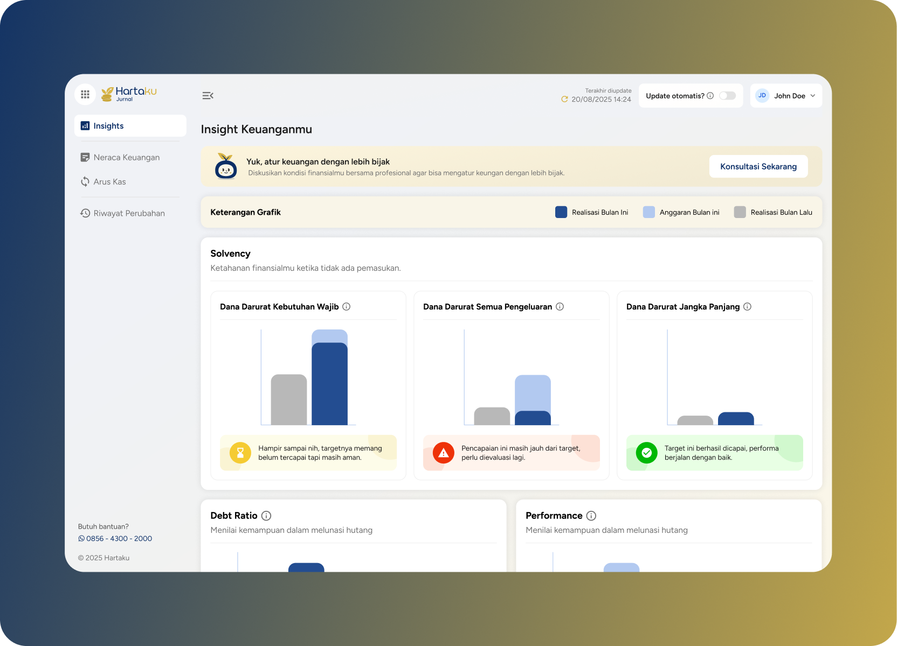Collapse the sidebar menu icon
Viewport: 897px width, 646px height.
pos(208,96)
